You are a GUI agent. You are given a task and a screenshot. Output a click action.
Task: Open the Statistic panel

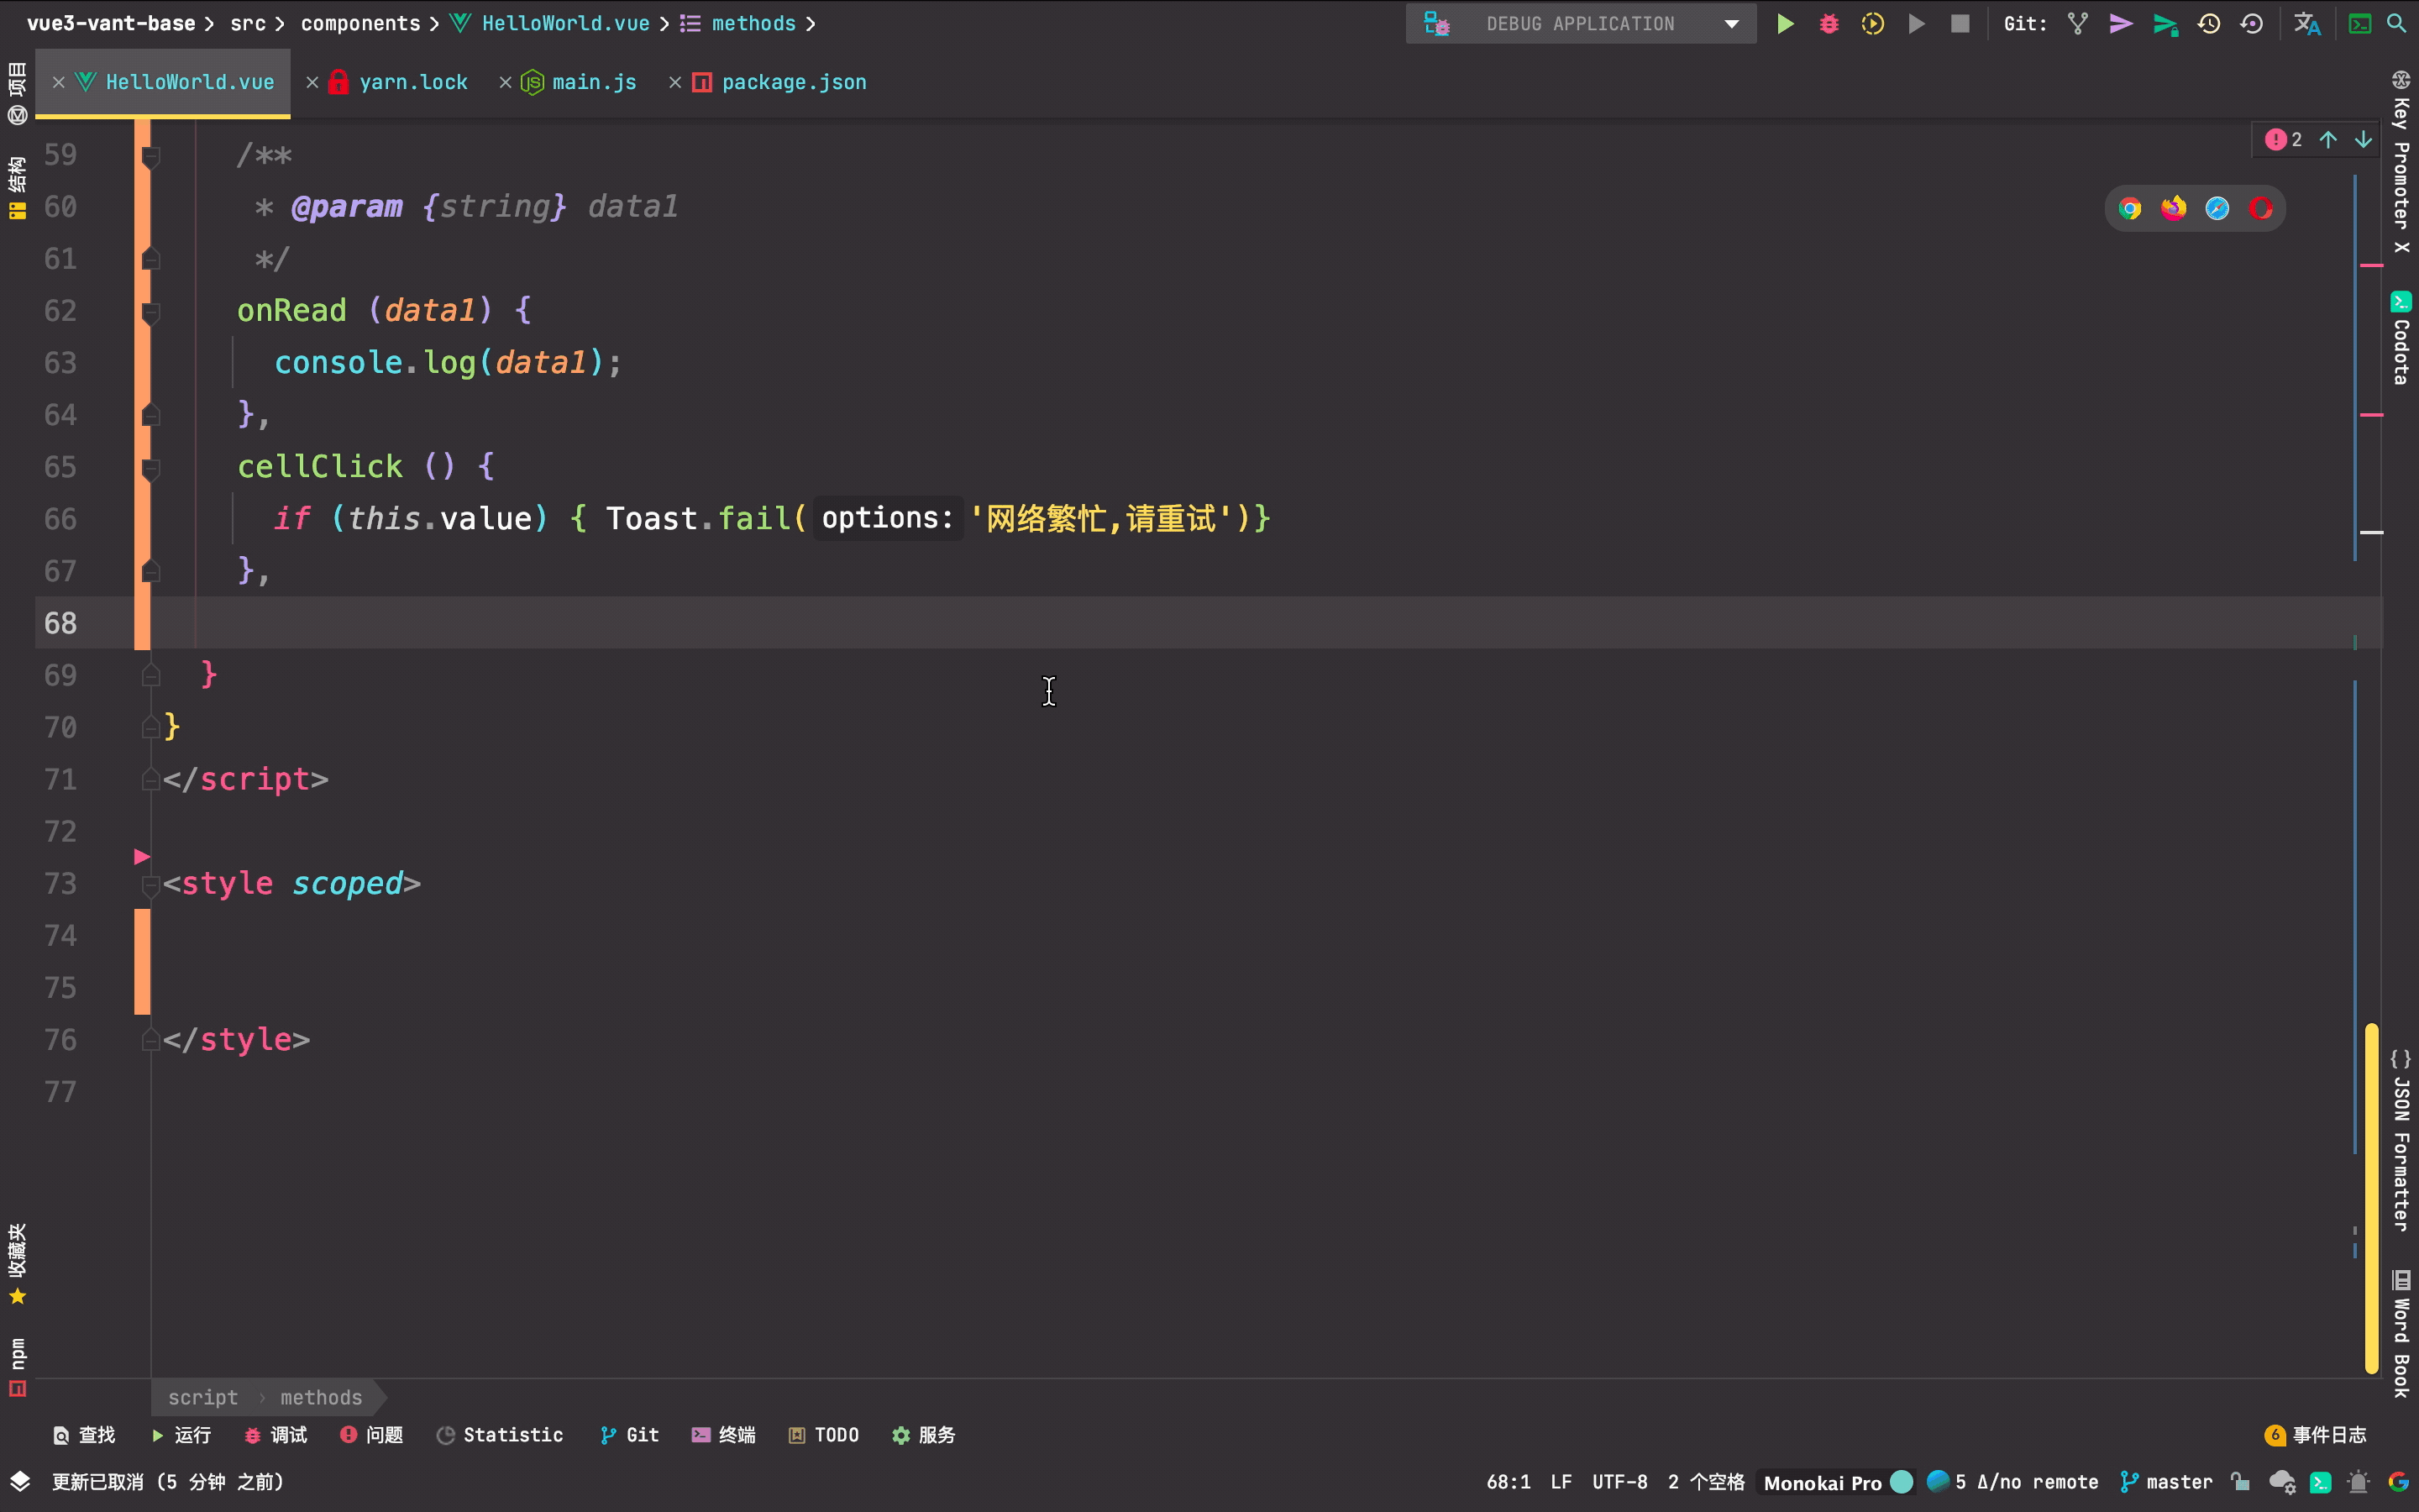(x=512, y=1435)
